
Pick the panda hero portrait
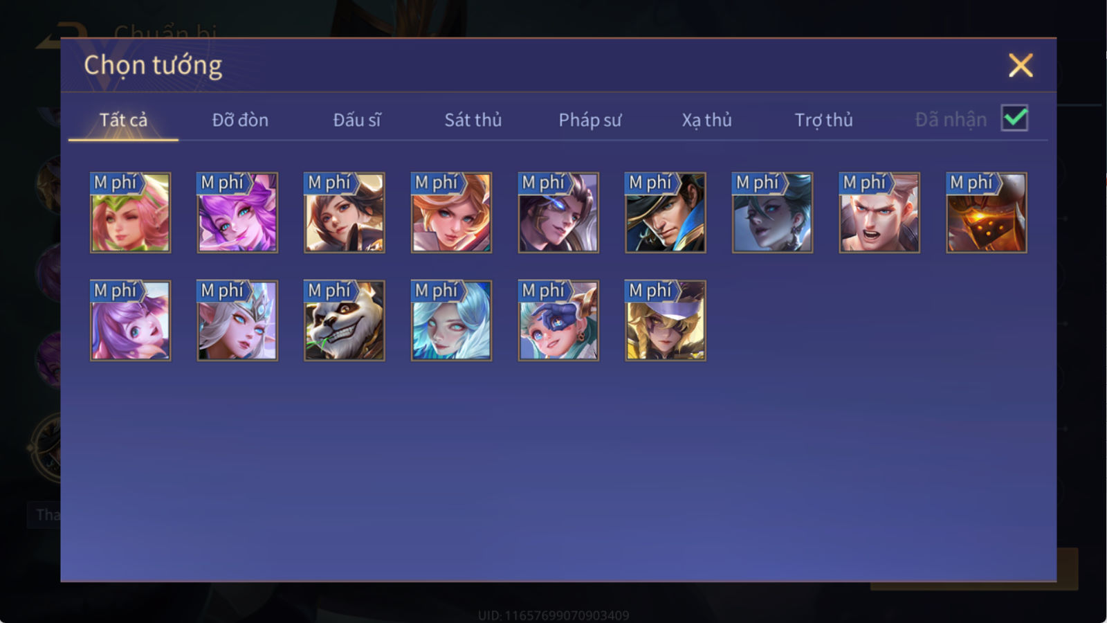coord(344,320)
